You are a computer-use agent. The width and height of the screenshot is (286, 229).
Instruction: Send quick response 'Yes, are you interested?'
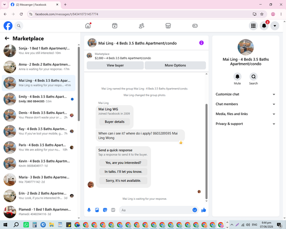point(124,163)
